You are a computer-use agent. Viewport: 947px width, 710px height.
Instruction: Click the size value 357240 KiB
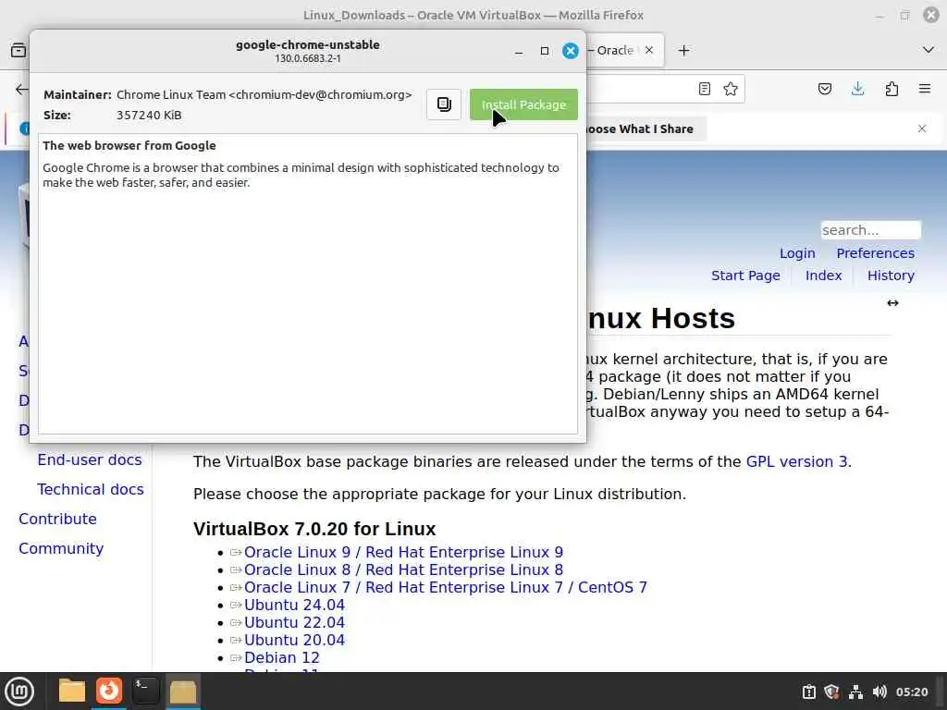[149, 116]
